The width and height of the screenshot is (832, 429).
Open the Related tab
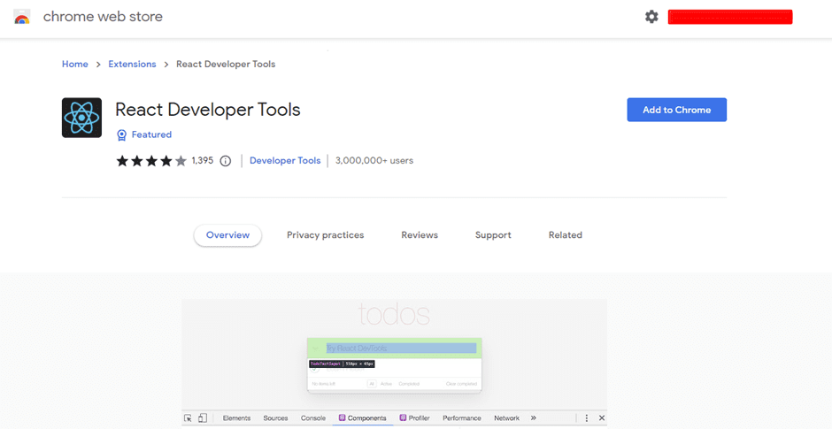pyautogui.click(x=565, y=235)
